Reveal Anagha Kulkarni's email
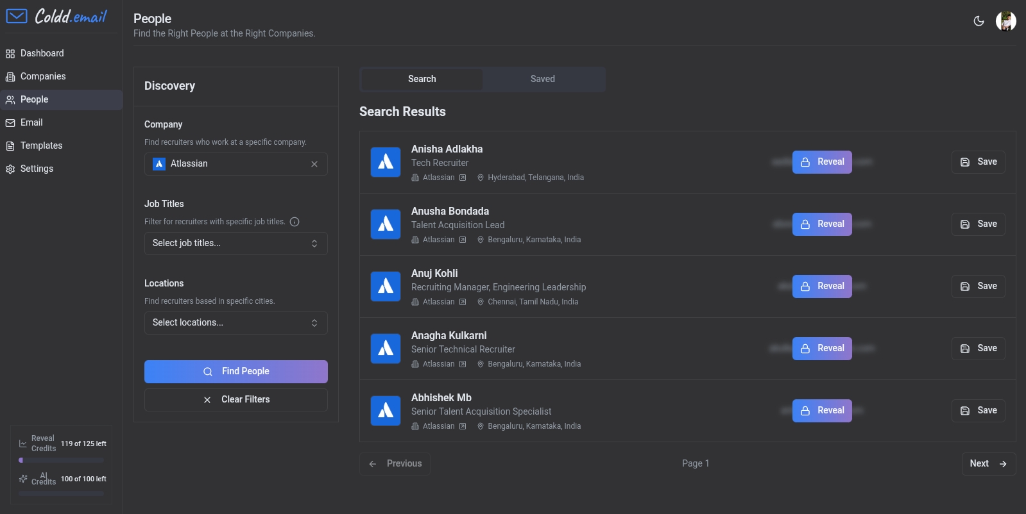Image resolution: width=1026 pixels, height=514 pixels. click(822, 349)
